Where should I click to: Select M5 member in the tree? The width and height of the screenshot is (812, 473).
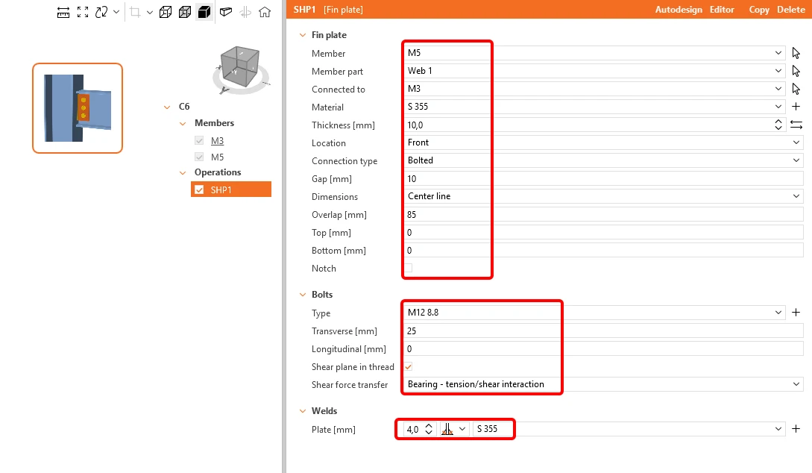[218, 157]
